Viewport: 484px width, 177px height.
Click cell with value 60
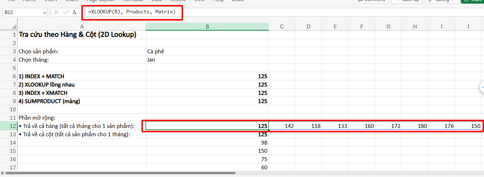[207, 168]
